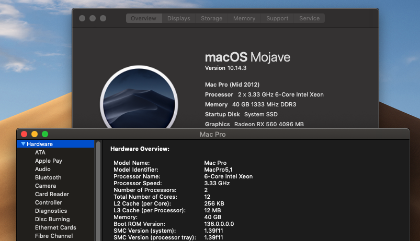Image resolution: width=420 pixels, height=241 pixels.
Task: Select Card Reader in the sidebar
Action: (52, 194)
